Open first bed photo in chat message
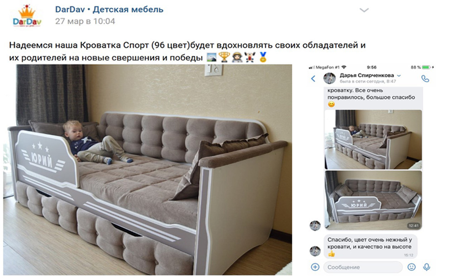 373,139
